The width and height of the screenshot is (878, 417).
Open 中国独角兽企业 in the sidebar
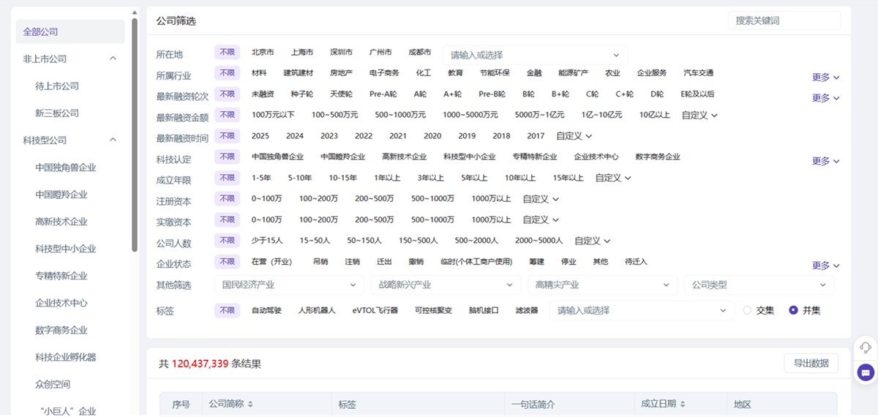[66, 168]
